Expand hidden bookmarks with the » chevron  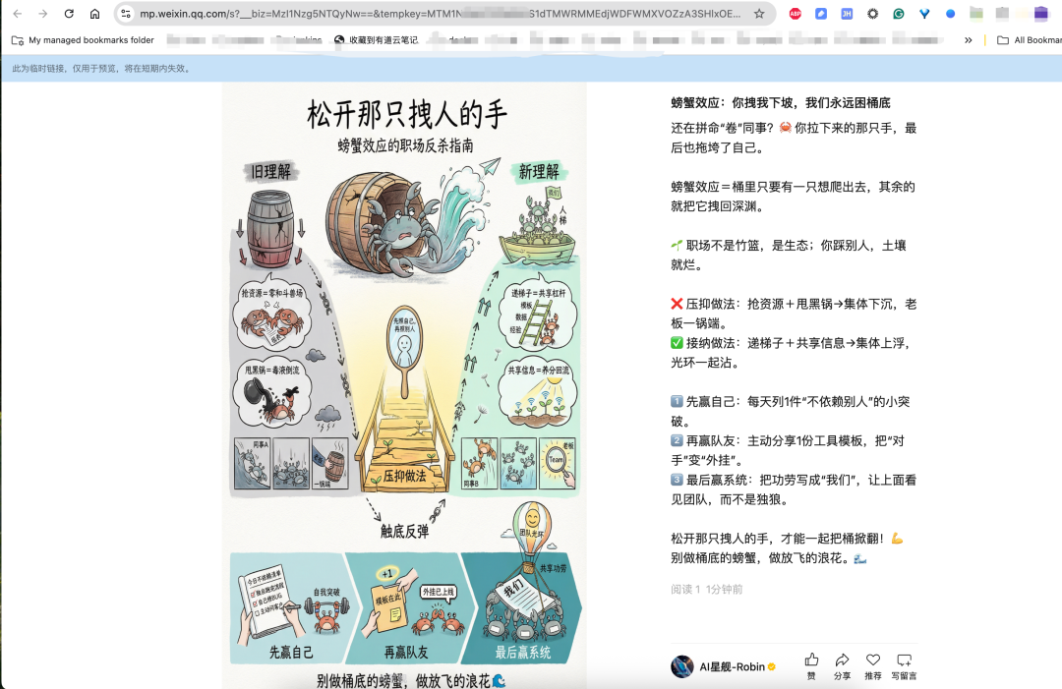pyautogui.click(x=968, y=40)
